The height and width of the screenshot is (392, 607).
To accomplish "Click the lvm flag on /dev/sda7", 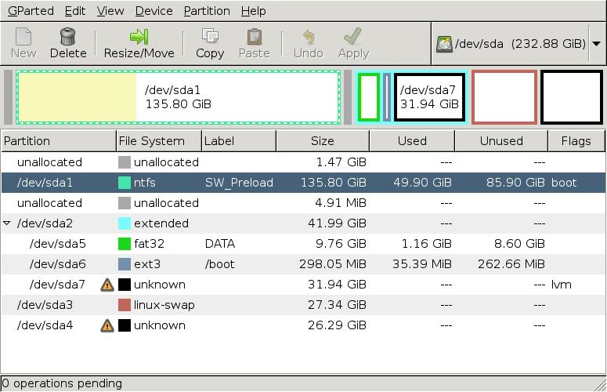I will point(562,285).
